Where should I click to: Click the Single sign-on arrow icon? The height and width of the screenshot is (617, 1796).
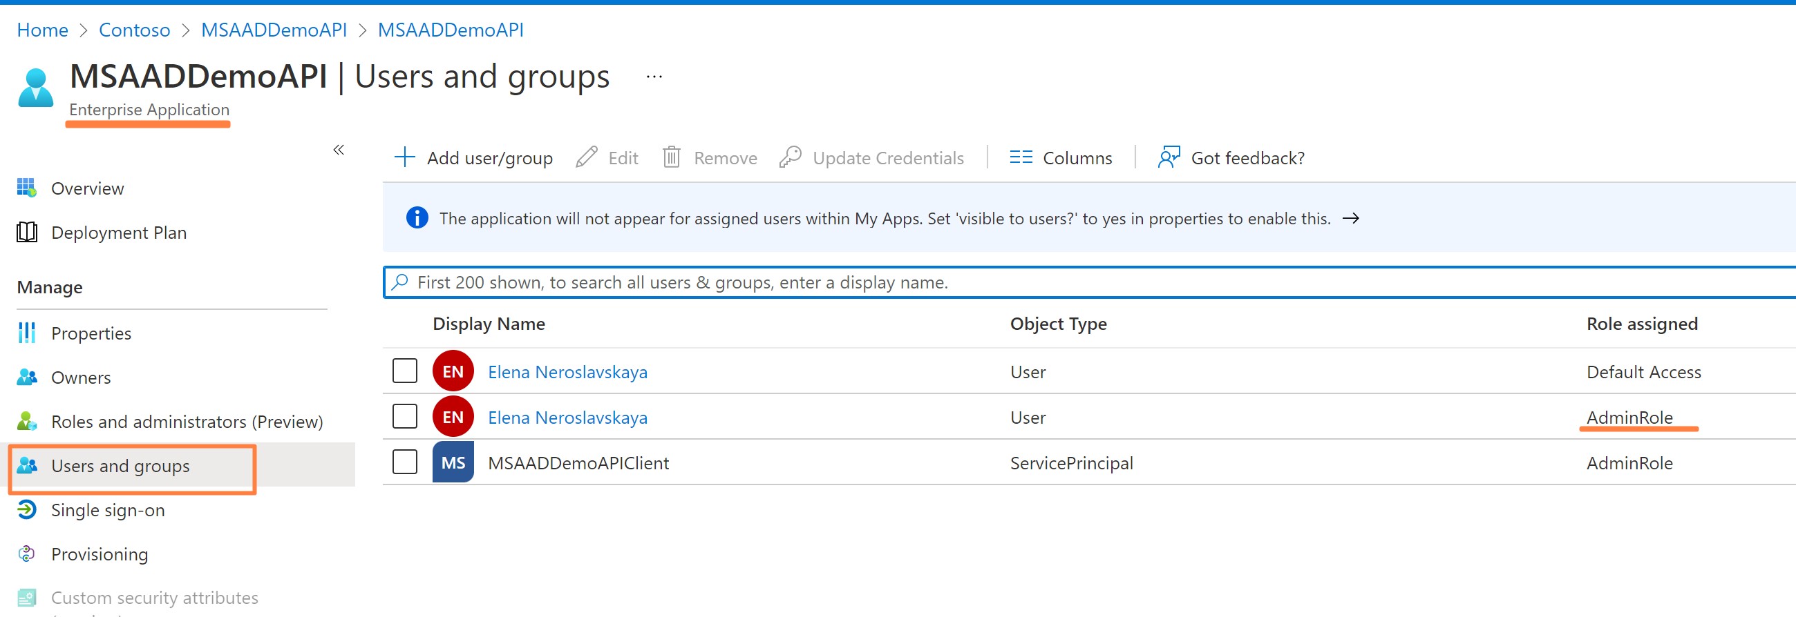coord(26,510)
